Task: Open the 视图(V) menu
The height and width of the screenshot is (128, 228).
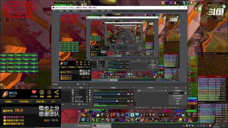Action: pos(68,11)
